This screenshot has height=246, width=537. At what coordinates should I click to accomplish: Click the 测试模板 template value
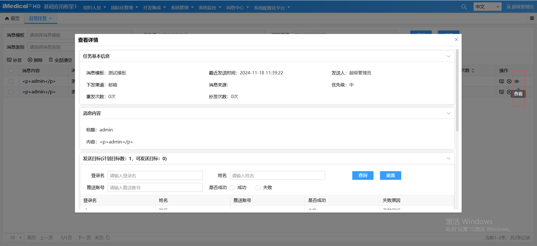coord(117,73)
